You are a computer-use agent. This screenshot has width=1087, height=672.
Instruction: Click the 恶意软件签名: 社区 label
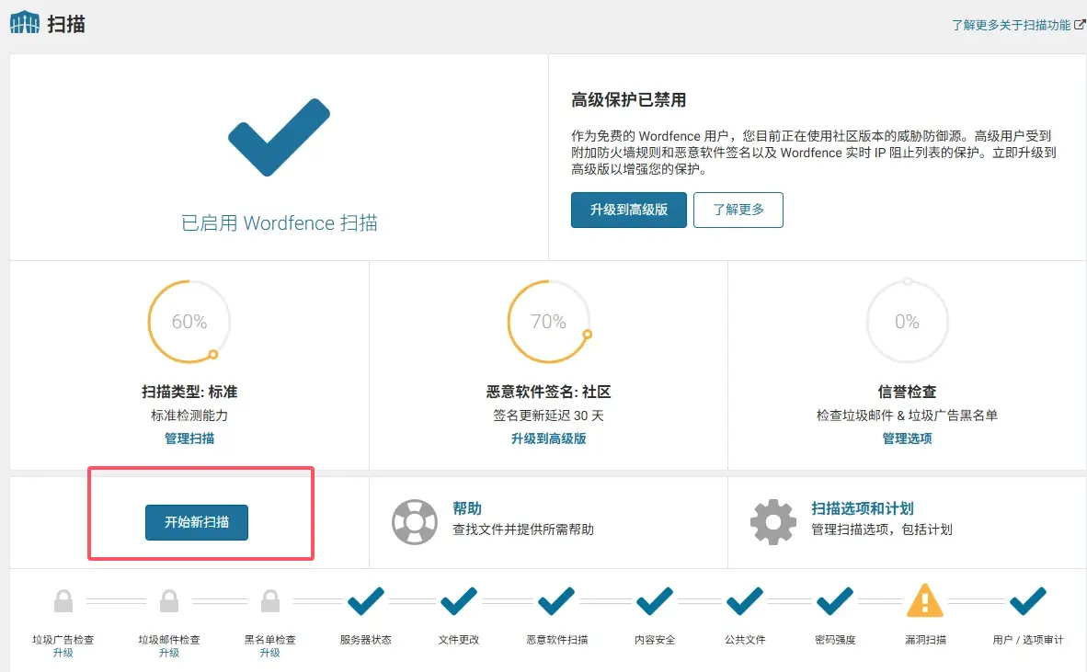(x=549, y=393)
